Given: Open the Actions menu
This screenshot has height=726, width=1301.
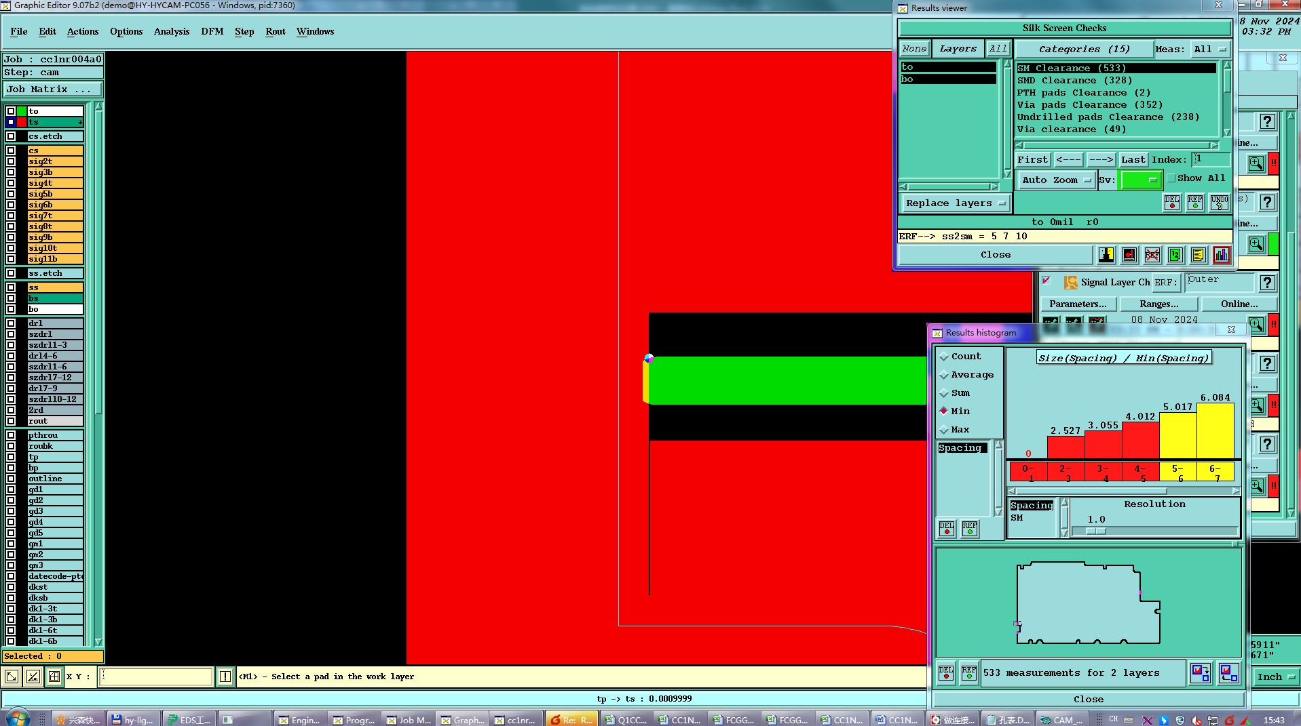Looking at the screenshot, I should point(83,32).
